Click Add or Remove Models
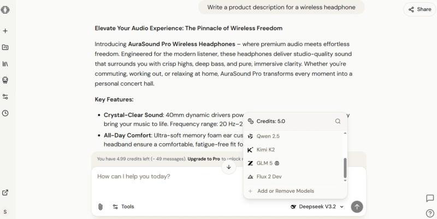The width and height of the screenshot is (437, 219). click(x=285, y=191)
